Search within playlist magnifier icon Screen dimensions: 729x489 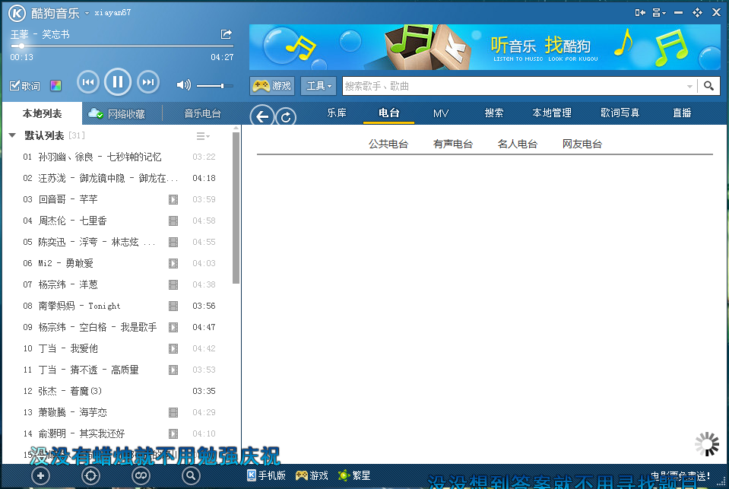coord(191,475)
